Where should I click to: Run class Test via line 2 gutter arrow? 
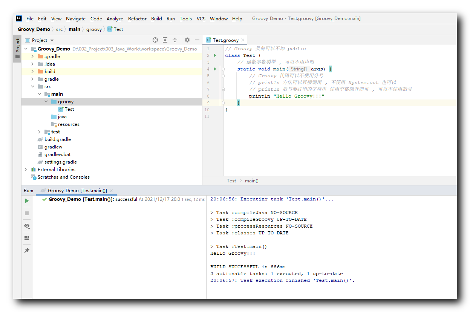point(215,55)
